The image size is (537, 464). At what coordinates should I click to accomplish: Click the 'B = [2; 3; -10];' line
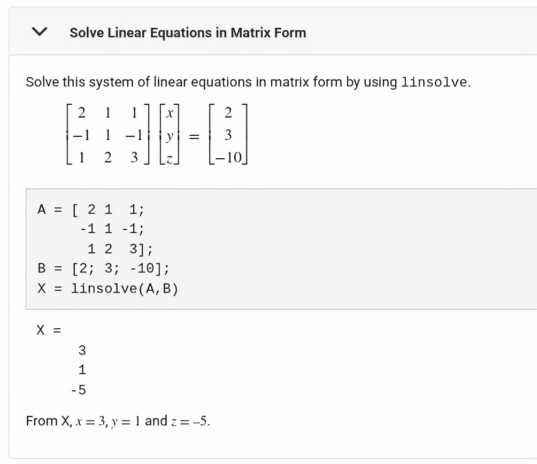(x=103, y=268)
